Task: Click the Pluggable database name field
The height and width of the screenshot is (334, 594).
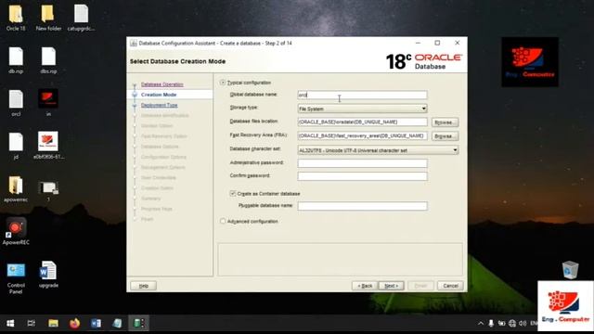Action: tap(363, 206)
